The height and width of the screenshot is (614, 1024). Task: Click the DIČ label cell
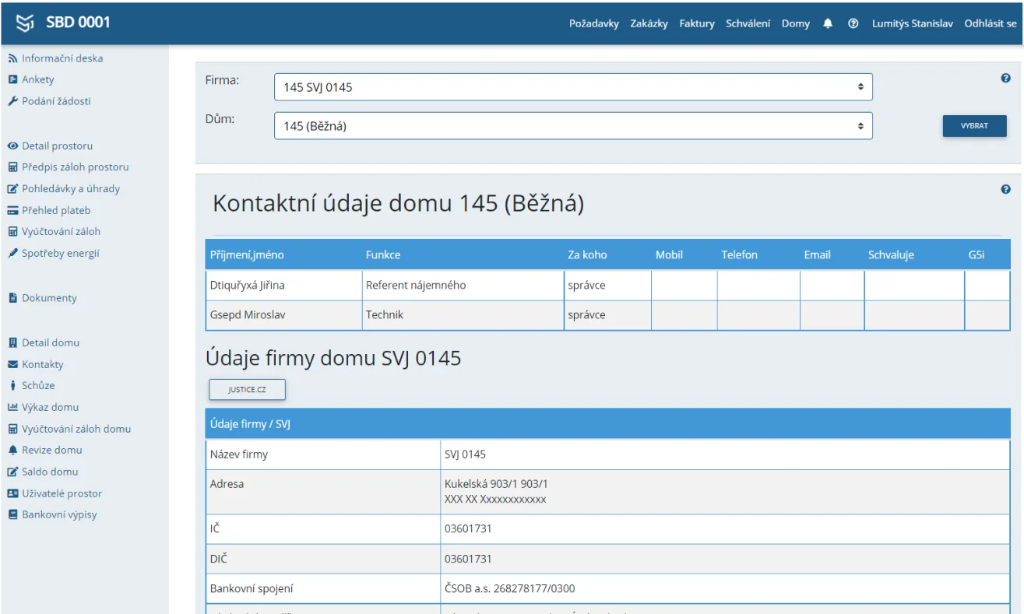click(x=323, y=559)
